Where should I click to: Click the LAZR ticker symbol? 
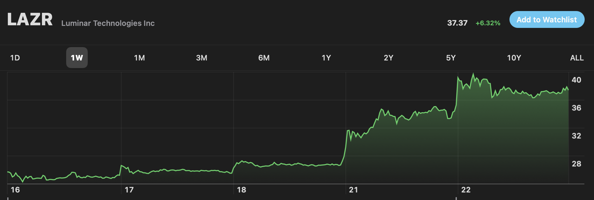30,19
